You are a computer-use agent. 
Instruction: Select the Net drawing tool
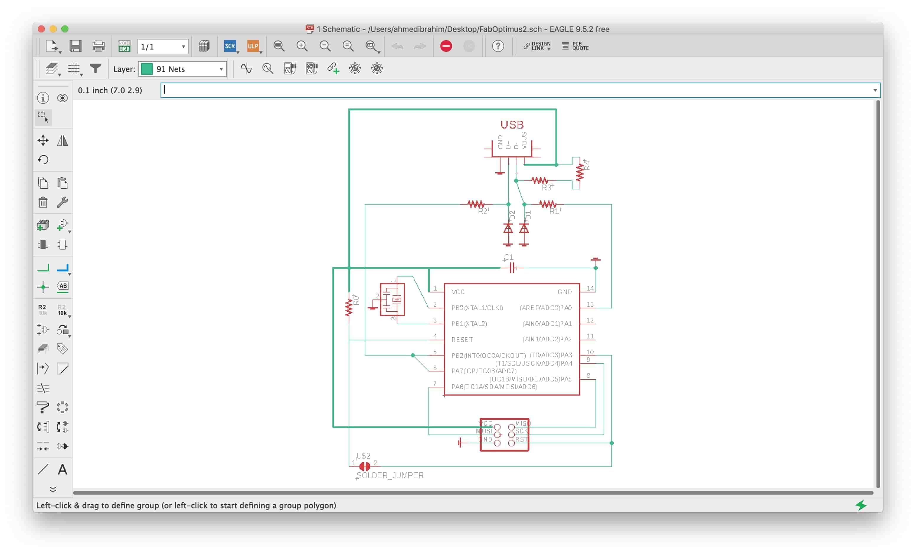(x=43, y=268)
